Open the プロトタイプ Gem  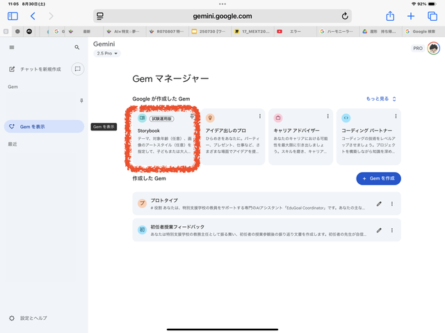click(x=266, y=203)
